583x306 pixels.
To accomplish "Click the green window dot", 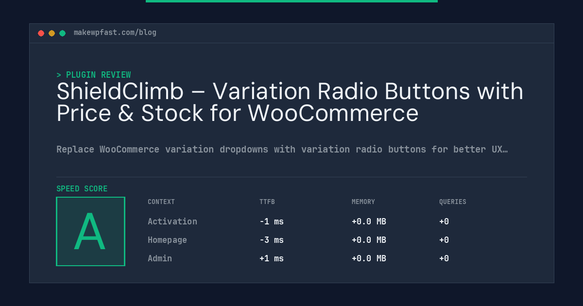I will [62, 33].
